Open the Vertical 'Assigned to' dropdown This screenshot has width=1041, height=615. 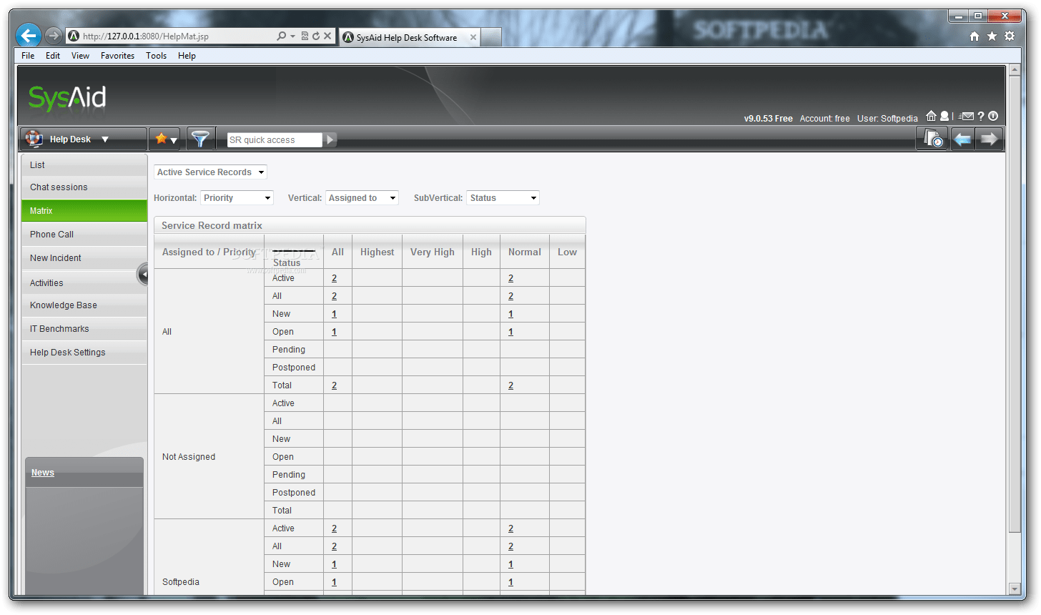(x=362, y=197)
